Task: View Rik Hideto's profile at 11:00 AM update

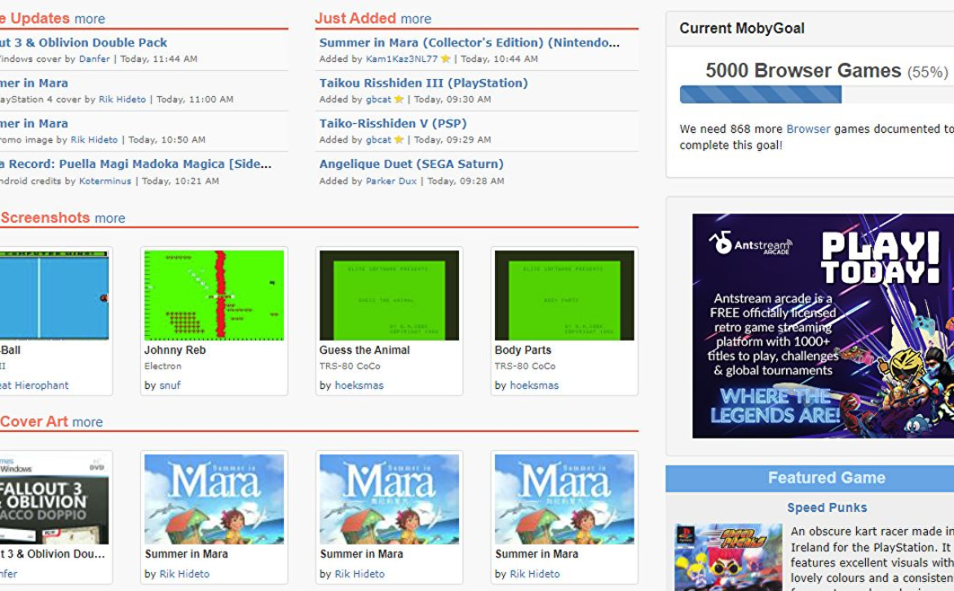Action: pos(122,99)
